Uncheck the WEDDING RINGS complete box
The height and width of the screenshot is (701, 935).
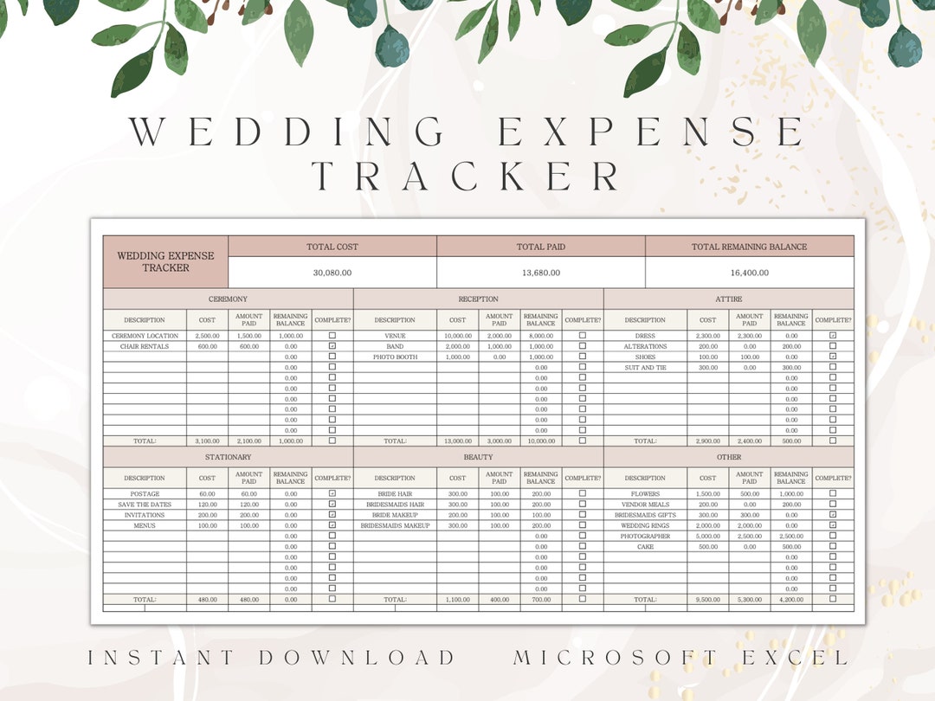tap(834, 525)
